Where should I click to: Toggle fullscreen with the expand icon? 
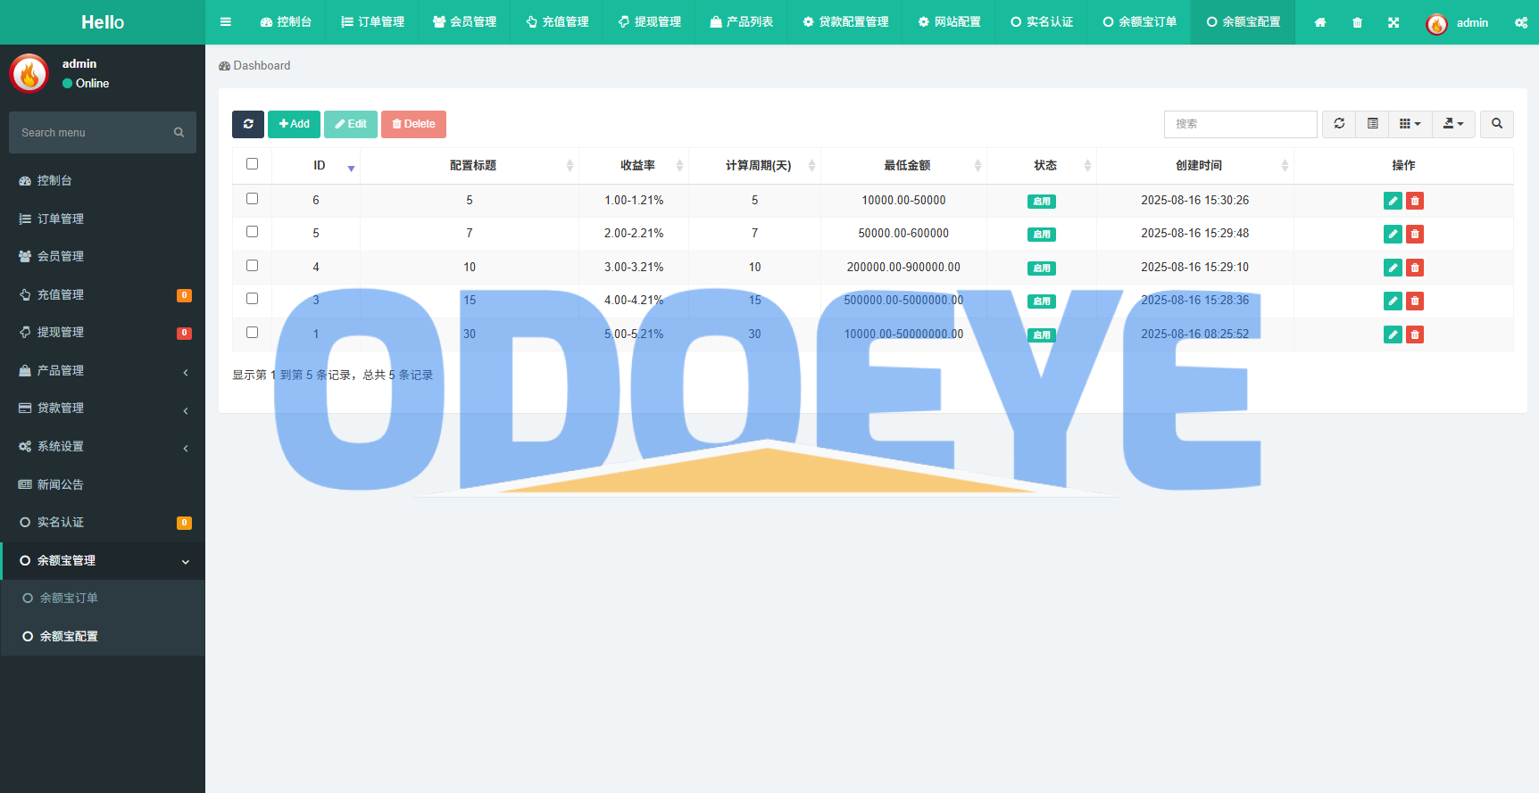(1393, 22)
